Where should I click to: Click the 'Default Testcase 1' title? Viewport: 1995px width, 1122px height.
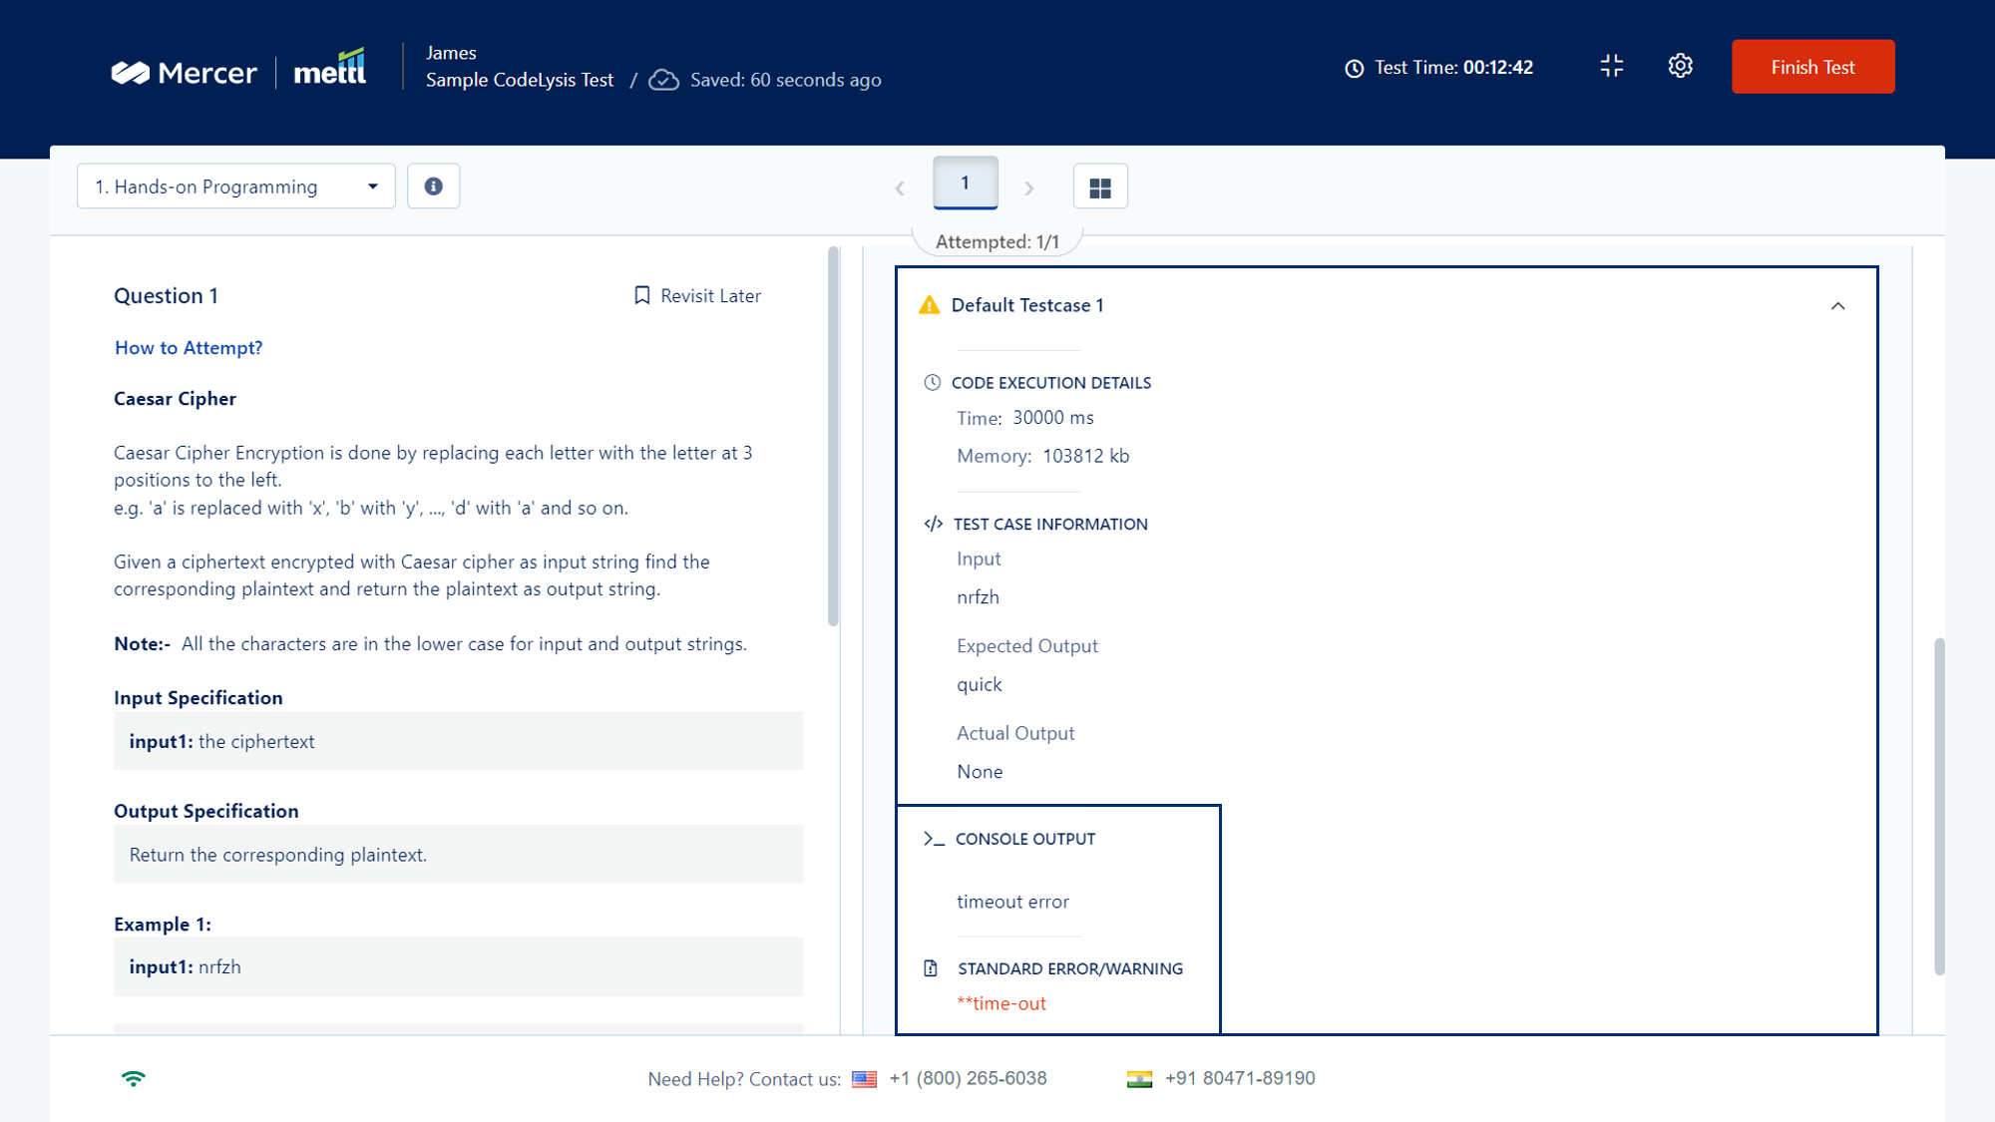[1027, 305]
